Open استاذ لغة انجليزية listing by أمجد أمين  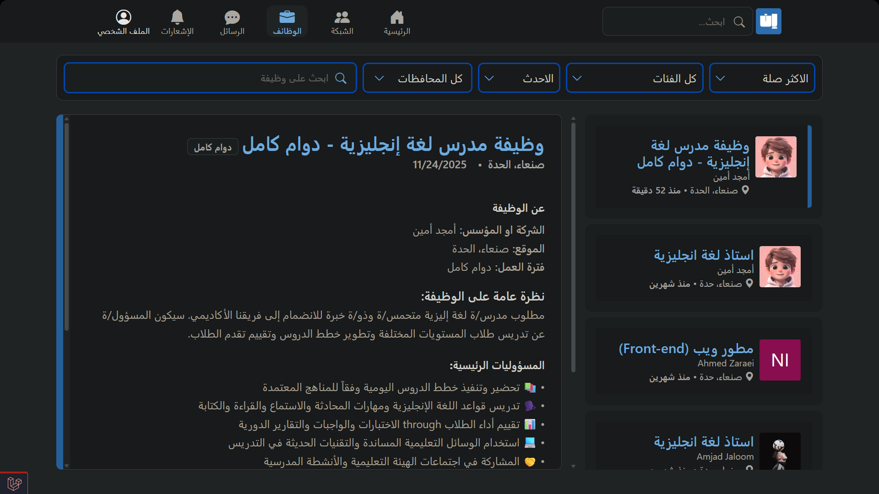click(703, 255)
